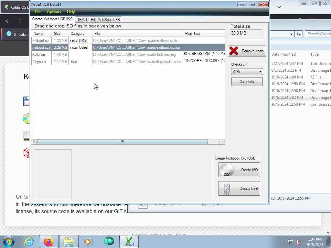Screen dimensions: 331x248
Task: Click the Size column header
Action: point(60,34)
